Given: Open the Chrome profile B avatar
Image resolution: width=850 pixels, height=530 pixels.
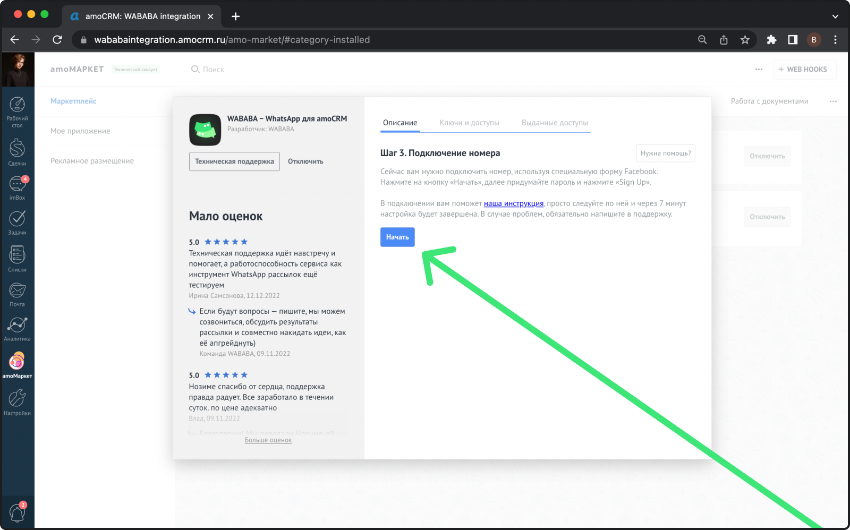Looking at the screenshot, I should (x=814, y=40).
